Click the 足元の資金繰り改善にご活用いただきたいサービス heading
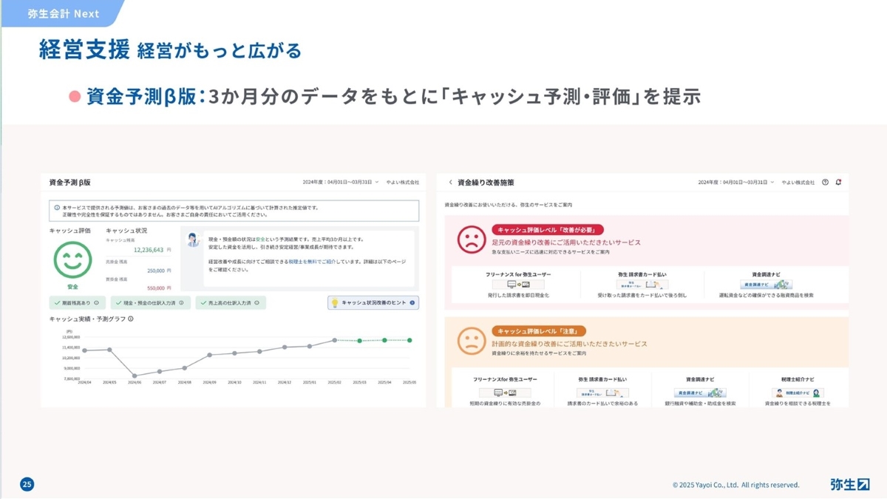887x499 pixels. pos(565,242)
